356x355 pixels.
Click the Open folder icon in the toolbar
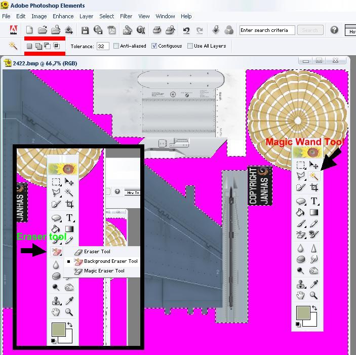click(x=43, y=30)
